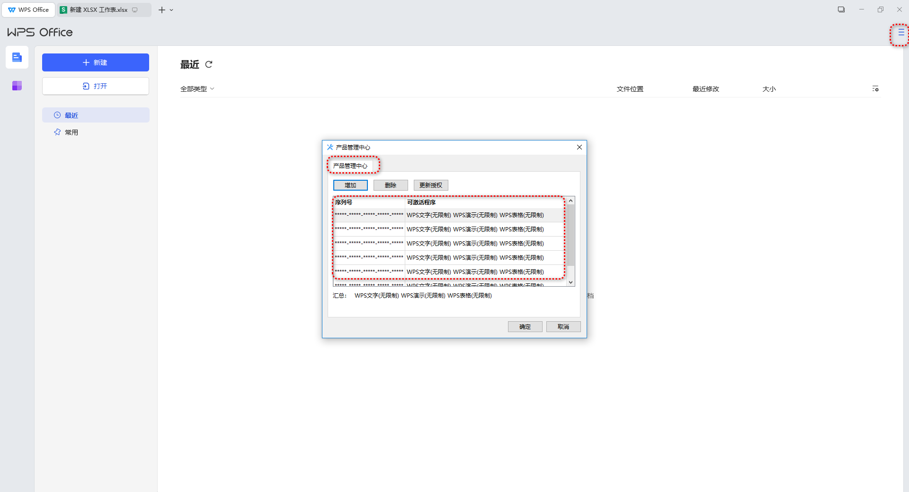Select the first serial number row

(x=369, y=215)
